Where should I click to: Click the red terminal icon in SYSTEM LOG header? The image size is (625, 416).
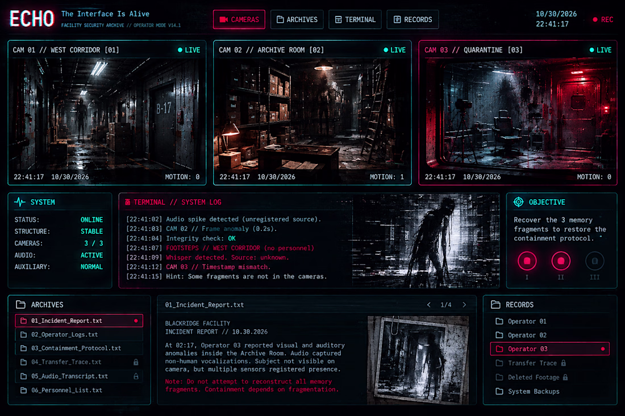pos(127,202)
